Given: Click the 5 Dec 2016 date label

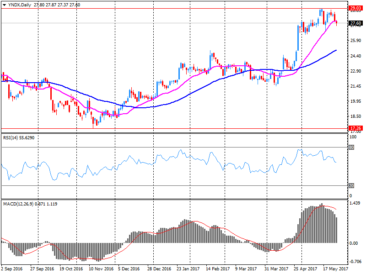Looking at the screenshot, I should 129,269.
